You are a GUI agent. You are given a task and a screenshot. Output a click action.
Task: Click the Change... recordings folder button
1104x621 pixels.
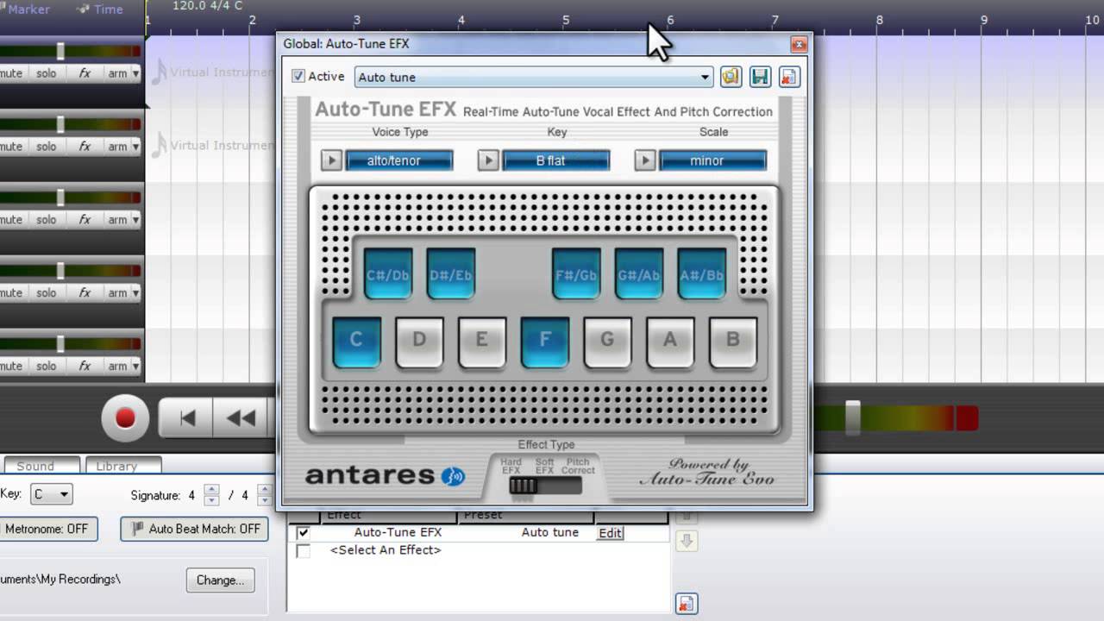220,580
